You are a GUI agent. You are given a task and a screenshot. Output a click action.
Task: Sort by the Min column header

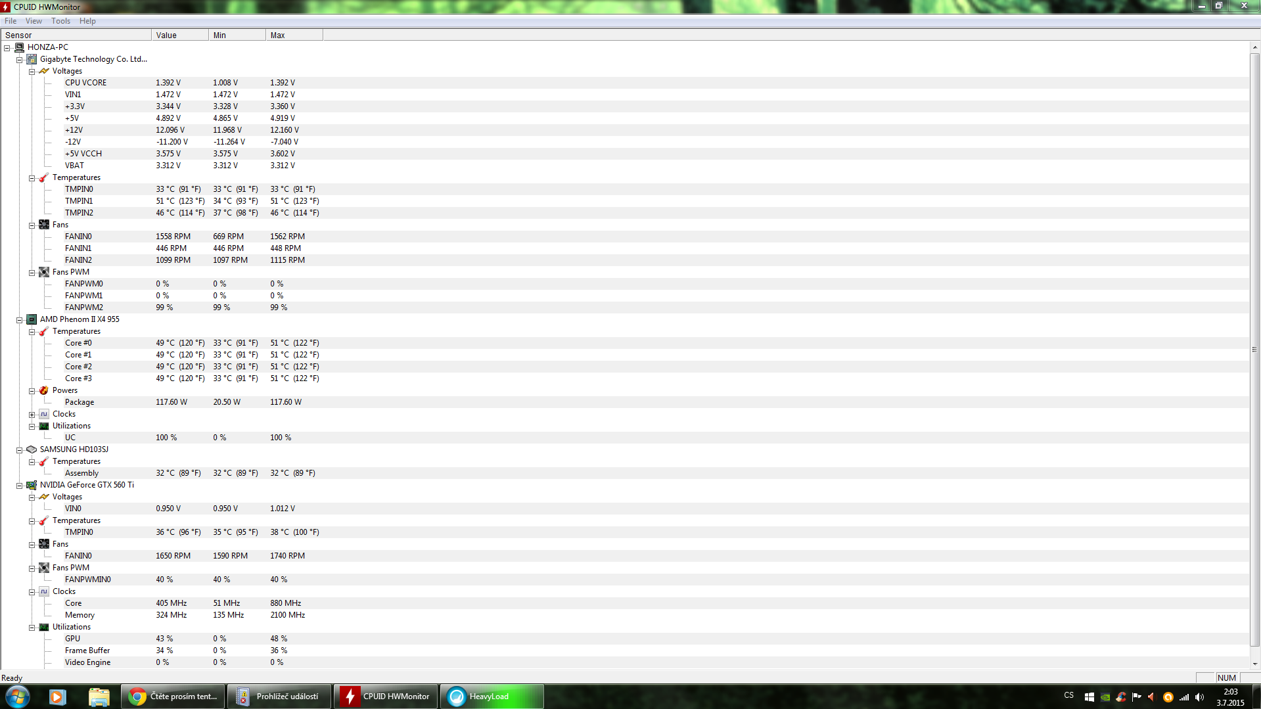point(237,35)
